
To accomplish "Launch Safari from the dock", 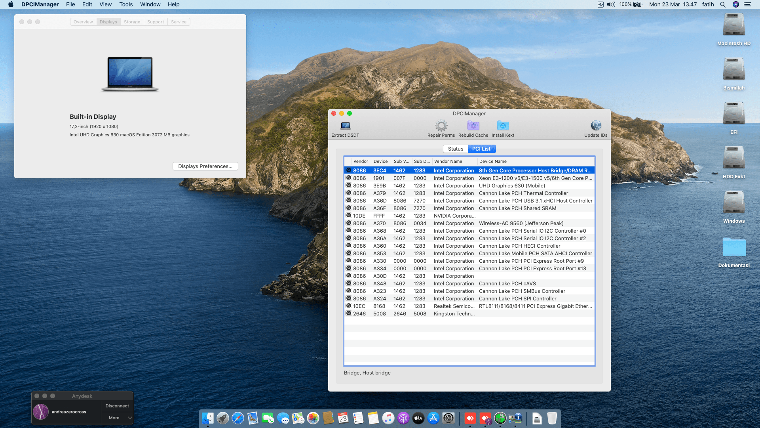I will click(x=238, y=418).
